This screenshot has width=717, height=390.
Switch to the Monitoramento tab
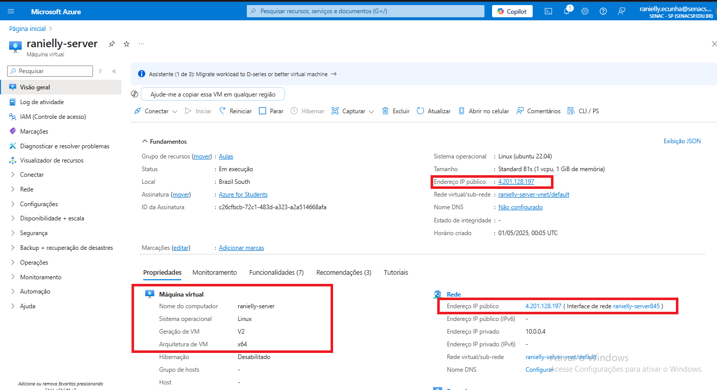(214, 273)
